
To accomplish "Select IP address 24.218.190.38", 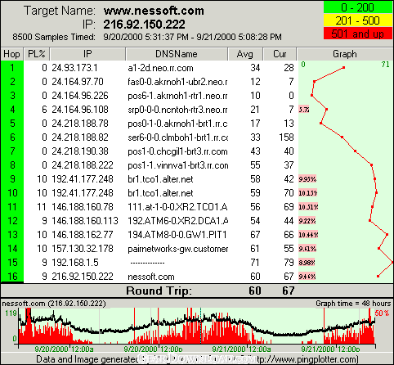I will coord(80,151).
